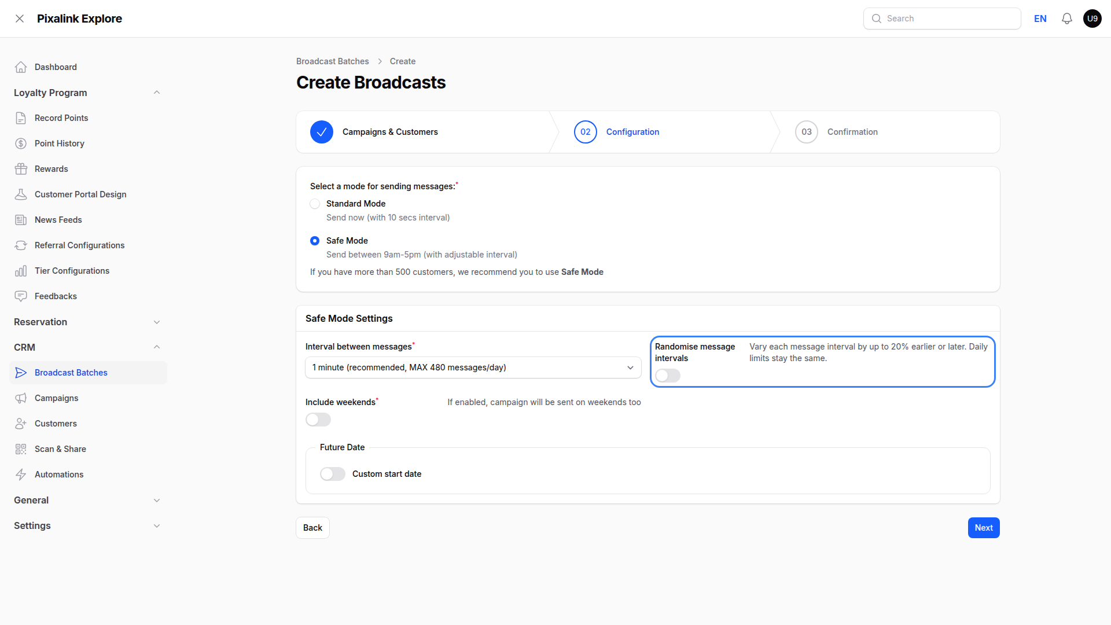Click the Customers user-plus icon
This screenshot has height=625, width=1111.
click(x=21, y=424)
